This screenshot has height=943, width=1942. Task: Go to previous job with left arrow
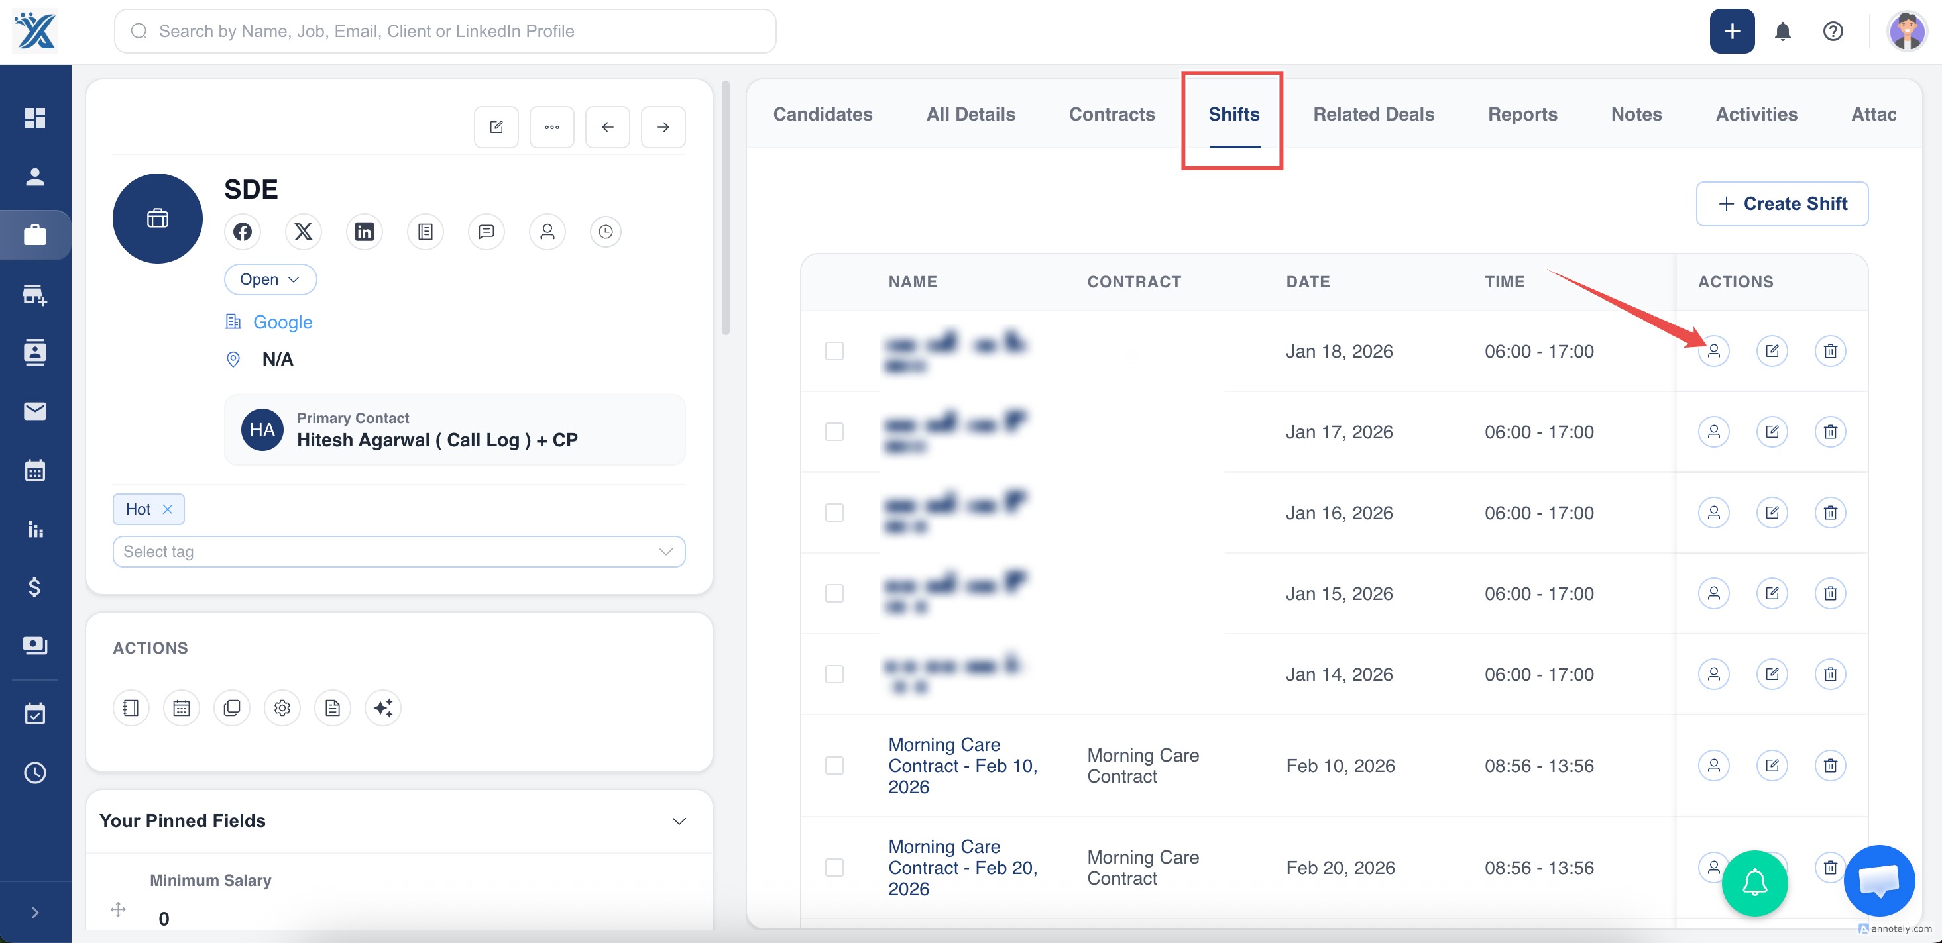[x=608, y=127]
